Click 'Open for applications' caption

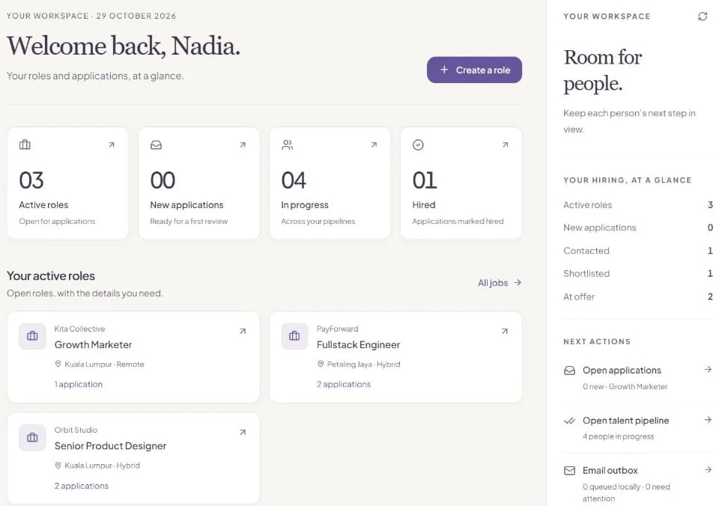pyautogui.click(x=57, y=222)
